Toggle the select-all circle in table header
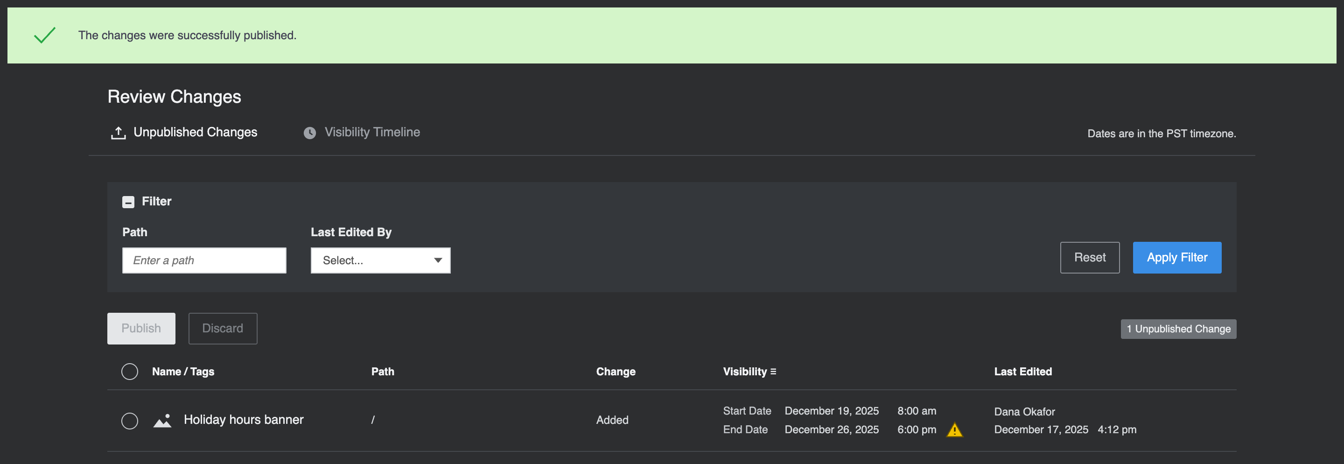 (129, 372)
